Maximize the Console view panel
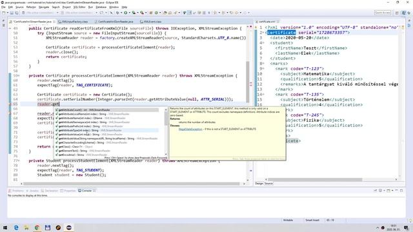 [401, 191]
